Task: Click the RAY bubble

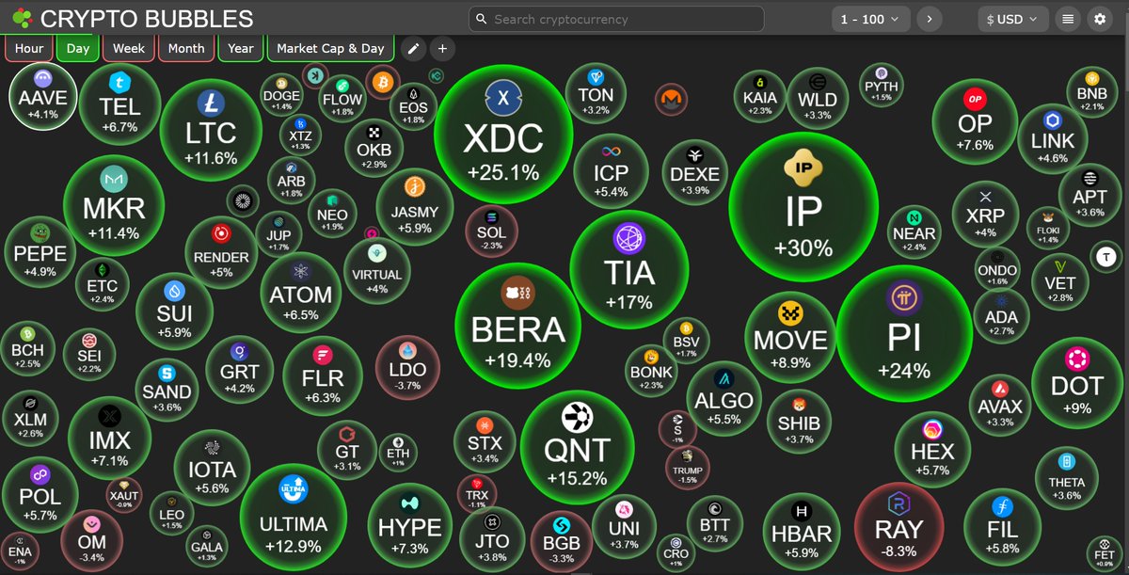Action: (x=898, y=527)
